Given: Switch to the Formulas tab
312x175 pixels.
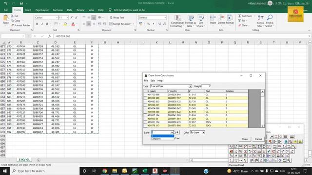Looking at the screenshot, I should pos(58,10).
